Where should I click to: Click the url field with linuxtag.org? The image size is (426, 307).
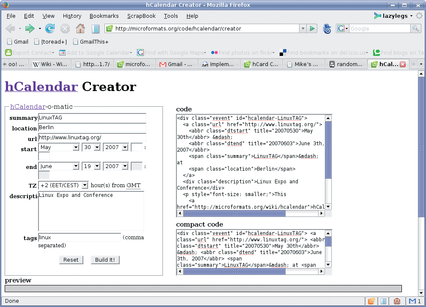coord(92,138)
